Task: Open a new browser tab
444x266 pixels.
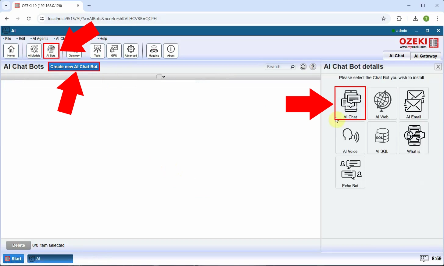Action: pos(89,5)
